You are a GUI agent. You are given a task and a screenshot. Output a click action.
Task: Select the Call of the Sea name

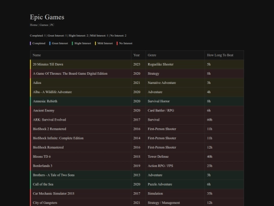pos(43,184)
